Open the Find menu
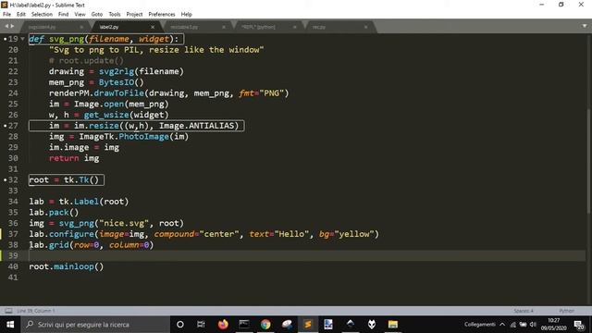 [x=64, y=15]
